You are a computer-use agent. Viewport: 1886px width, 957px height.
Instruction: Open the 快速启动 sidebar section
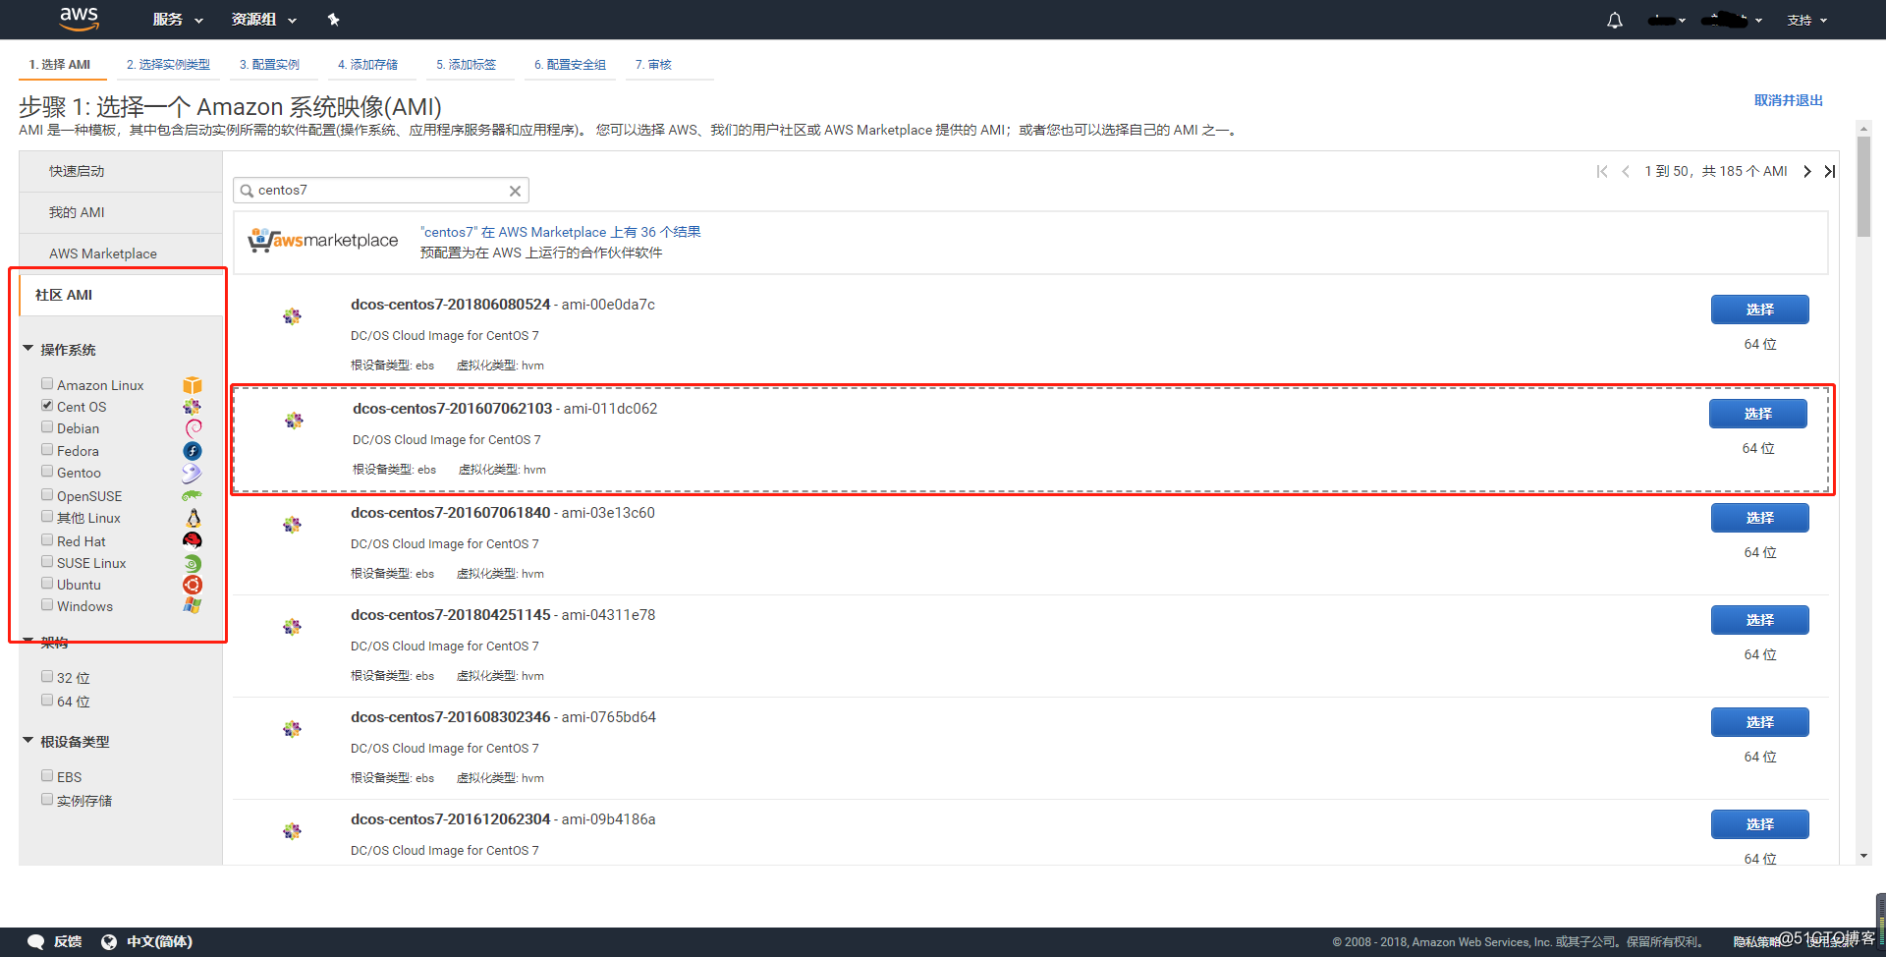(x=121, y=171)
